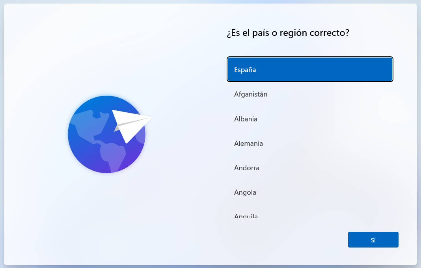Pick Alemania in the list
The image size is (421, 268).
point(310,143)
